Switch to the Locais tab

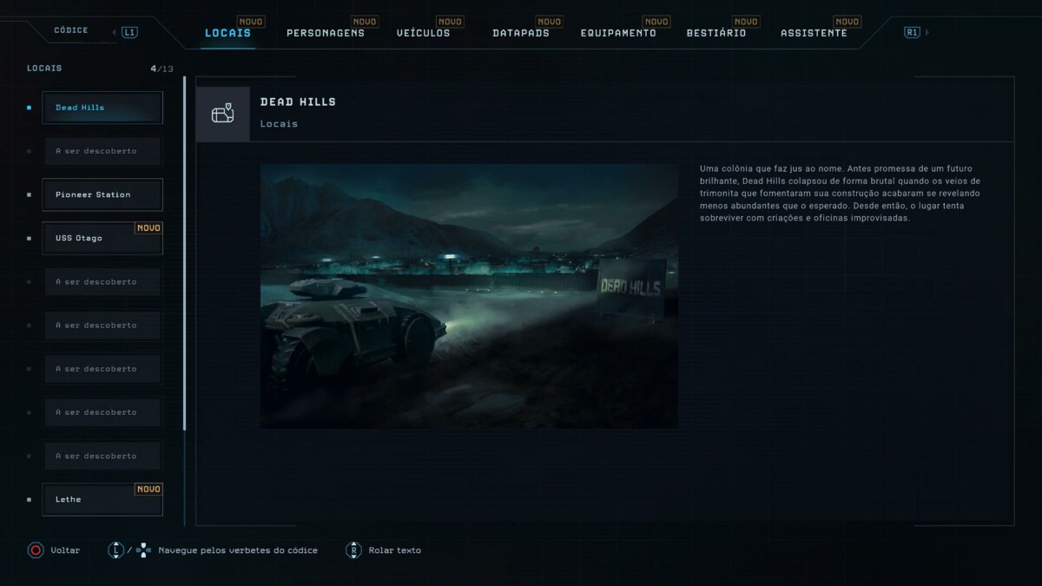pyautogui.click(x=228, y=33)
